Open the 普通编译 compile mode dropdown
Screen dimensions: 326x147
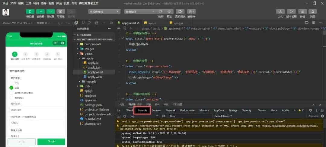coord(140,12)
